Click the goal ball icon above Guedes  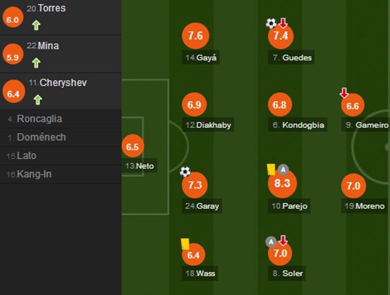click(x=271, y=23)
